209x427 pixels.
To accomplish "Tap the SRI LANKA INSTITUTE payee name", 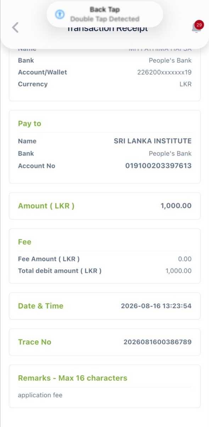I will 153,141.
